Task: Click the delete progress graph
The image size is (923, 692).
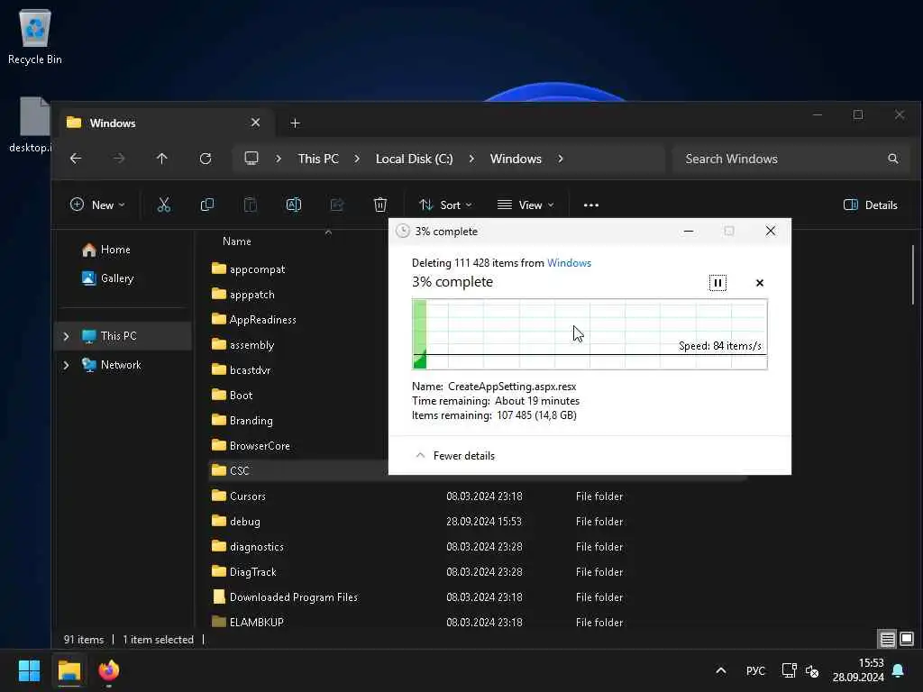Action: 589,334
